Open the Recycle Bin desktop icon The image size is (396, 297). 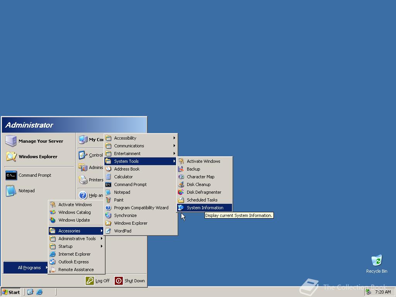click(x=376, y=261)
